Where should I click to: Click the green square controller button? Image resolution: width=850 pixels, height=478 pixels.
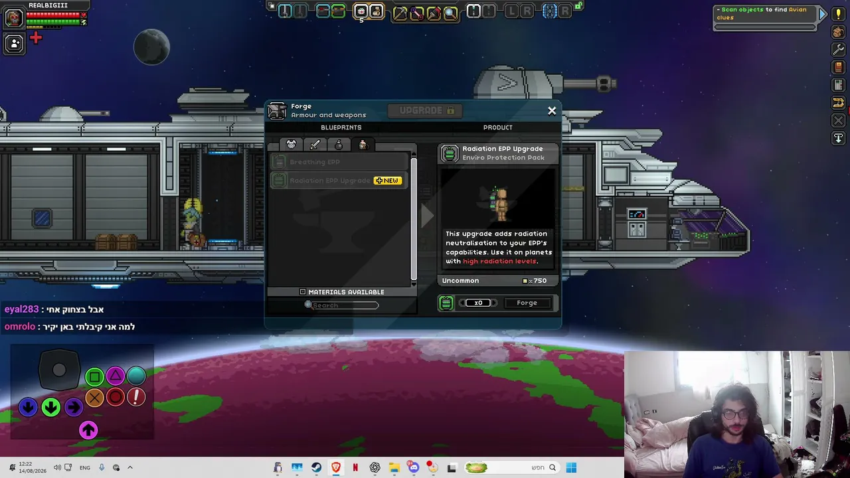click(94, 377)
